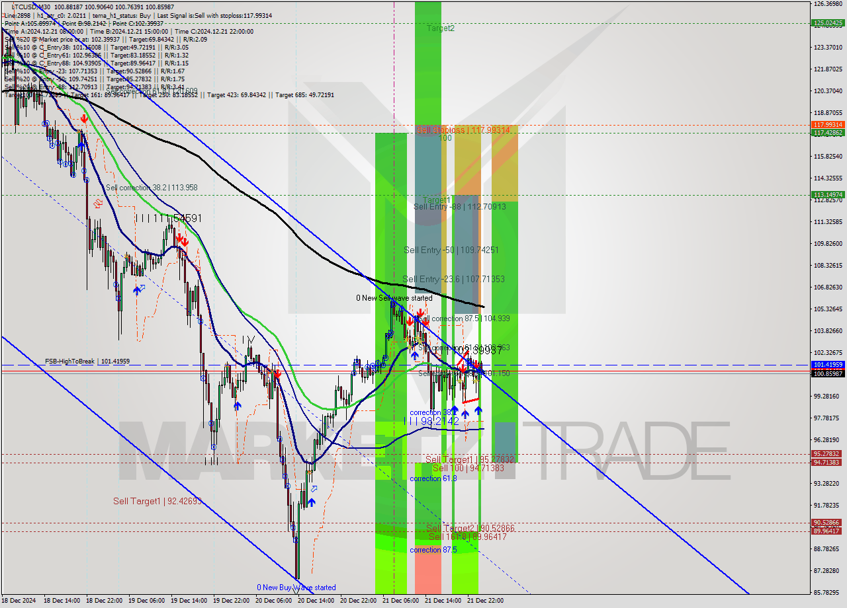
Task: Click the Target1 label near 113
Action: [437, 200]
